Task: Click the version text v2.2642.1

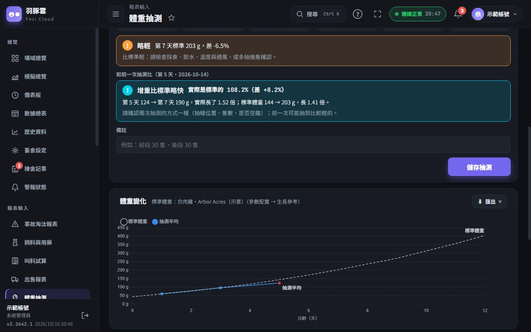Action: coord(20,324)
